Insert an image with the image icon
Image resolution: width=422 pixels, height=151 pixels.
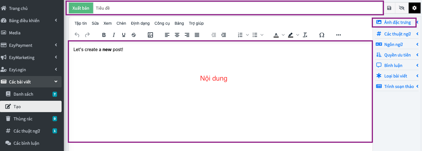(150, 35)
